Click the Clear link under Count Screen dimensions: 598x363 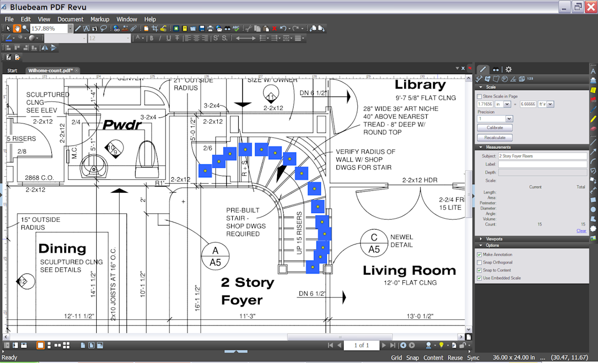tap(581, 231)
